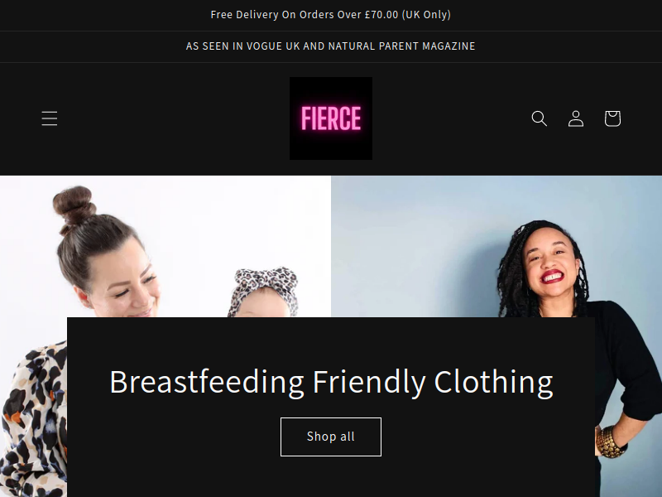Image resolution: width=662 pixels, height=497 pixels.
Task: Open the shopping cart bag icon
Action: point(612,118)
